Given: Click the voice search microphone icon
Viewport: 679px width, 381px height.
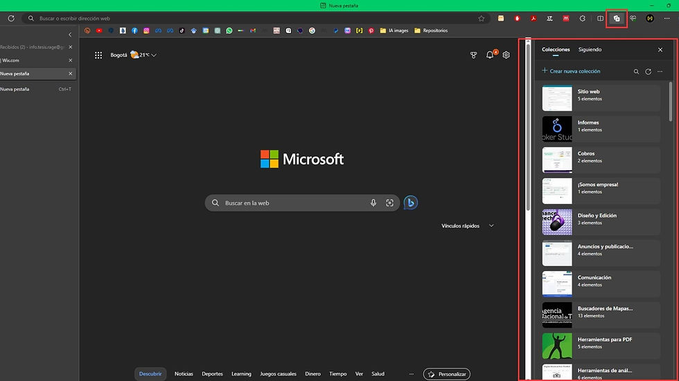Looking at the screenshot, I should coord(373,203).
